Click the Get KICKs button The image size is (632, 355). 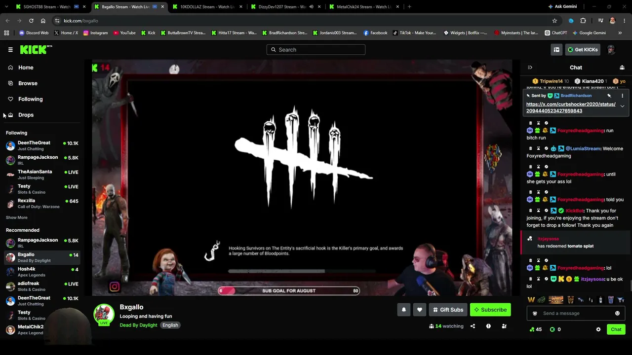coord(582,49)
